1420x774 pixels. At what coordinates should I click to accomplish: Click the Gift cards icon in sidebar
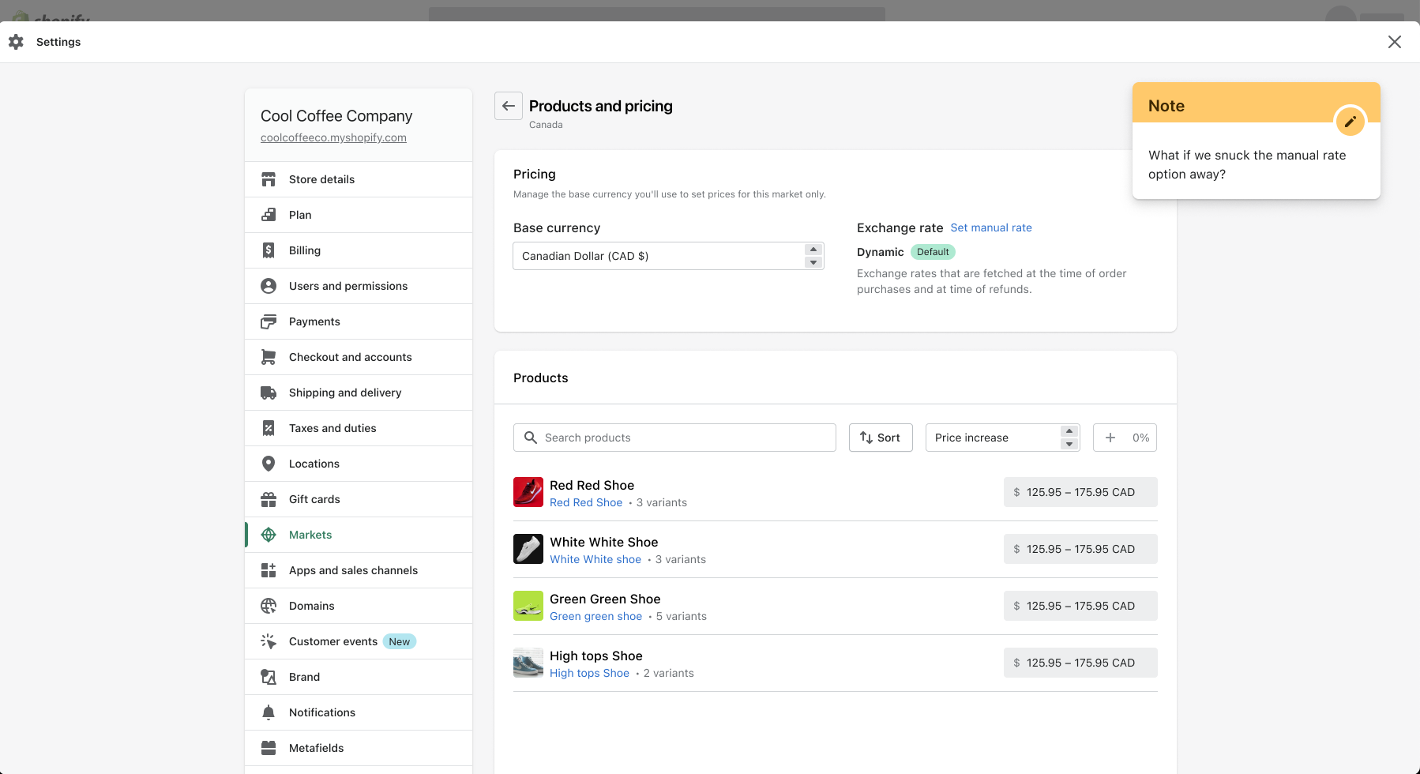(269, 499)
